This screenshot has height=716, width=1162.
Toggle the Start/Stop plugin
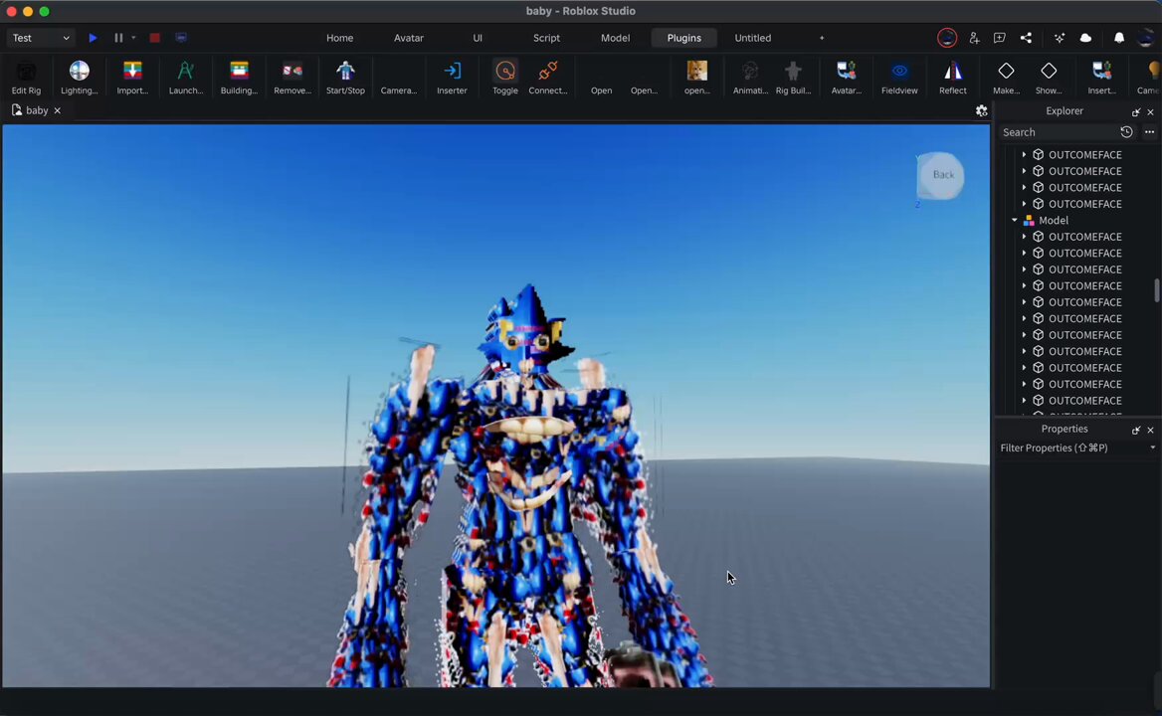[x=345, y=78]
